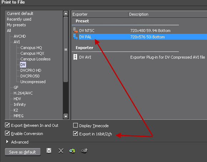Click the scrollbar up arrow in category list
The image size is (207, 162).
(66, 13)
